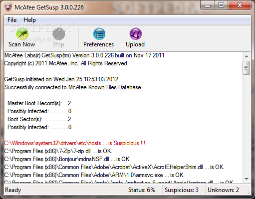The width and height of the screenshot is (255, 199).
Task: Click the Suspicious: 3 status entry
Action: click(182, 190)
